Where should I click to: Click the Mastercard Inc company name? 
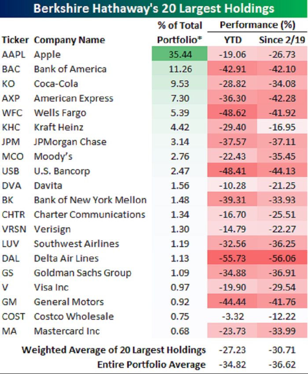[x=66, y=331]
